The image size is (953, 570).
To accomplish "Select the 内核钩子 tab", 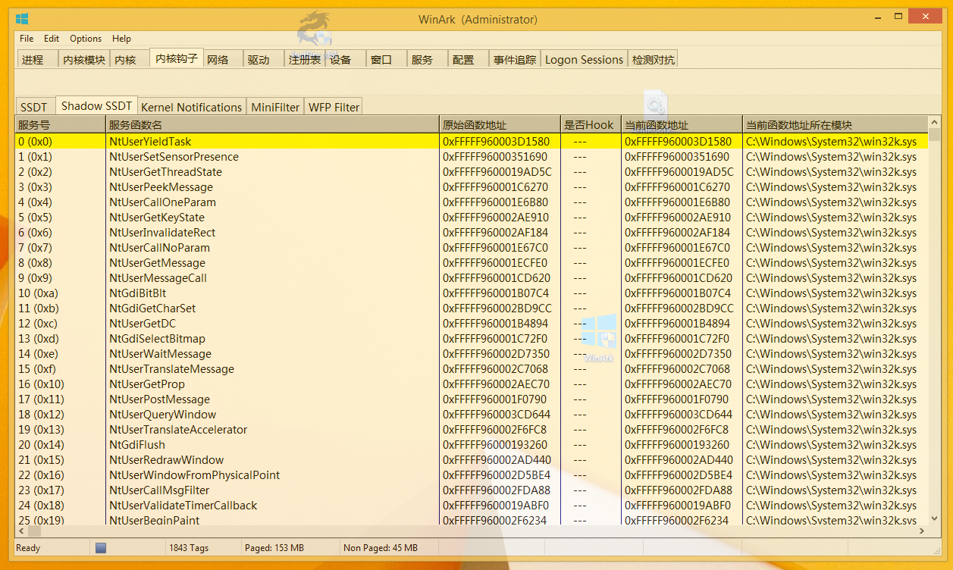I will click(177, 58).
